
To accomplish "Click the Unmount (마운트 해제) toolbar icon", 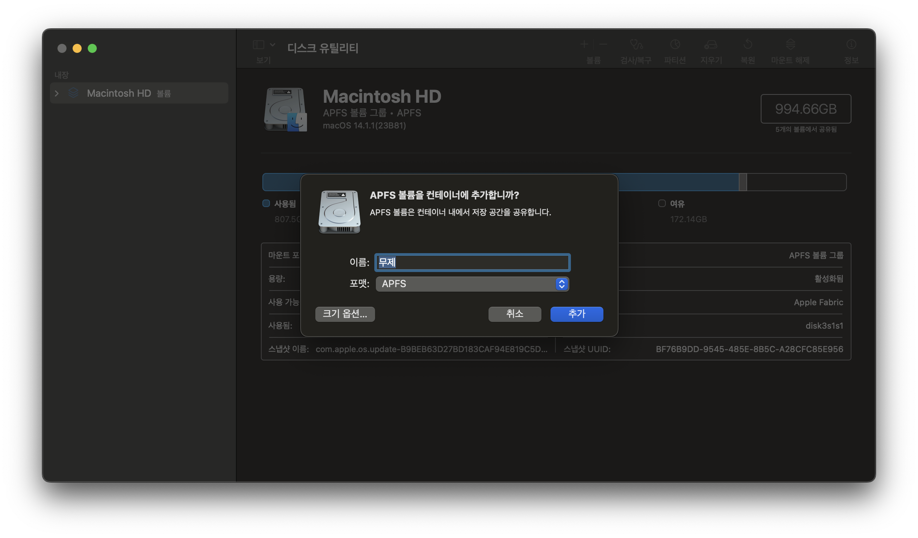I will tap(790, 45).
